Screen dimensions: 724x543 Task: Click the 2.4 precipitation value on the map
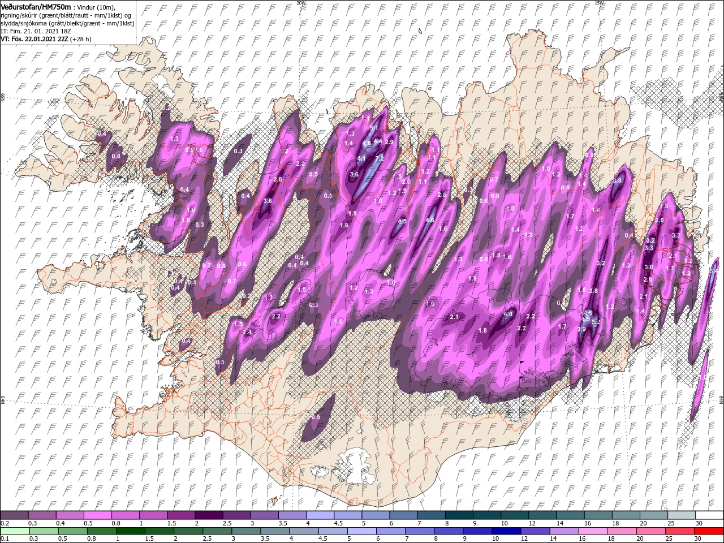247,332
